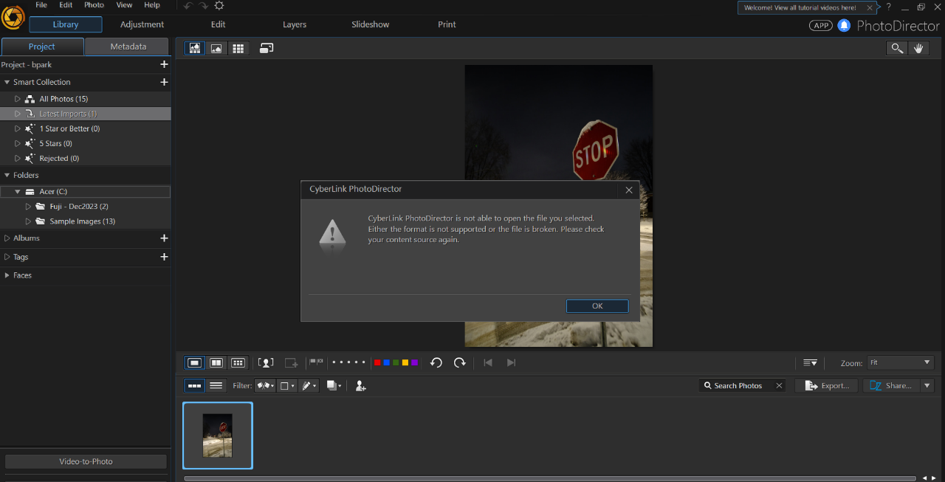Click the Search Photos field
This screenshot has height=482, width=945.
[738, 385]
